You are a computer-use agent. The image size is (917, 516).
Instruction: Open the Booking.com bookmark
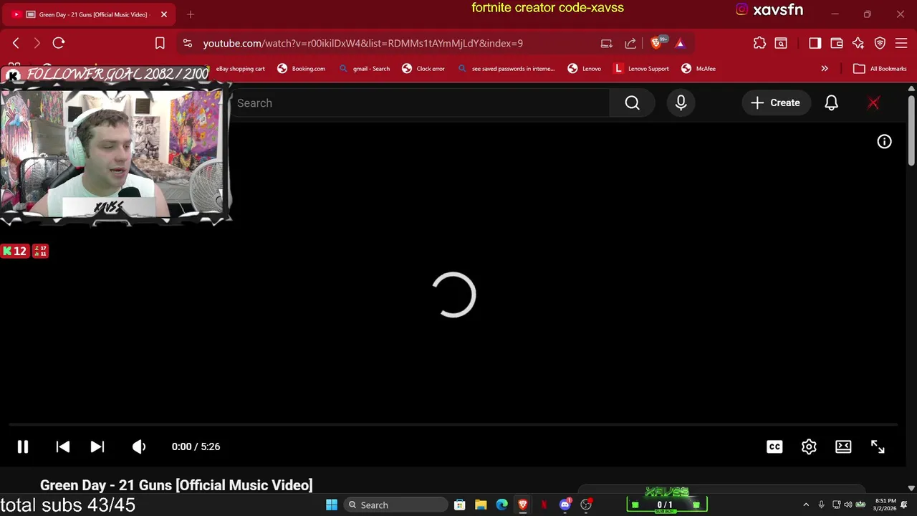click(x=302, y=69)
